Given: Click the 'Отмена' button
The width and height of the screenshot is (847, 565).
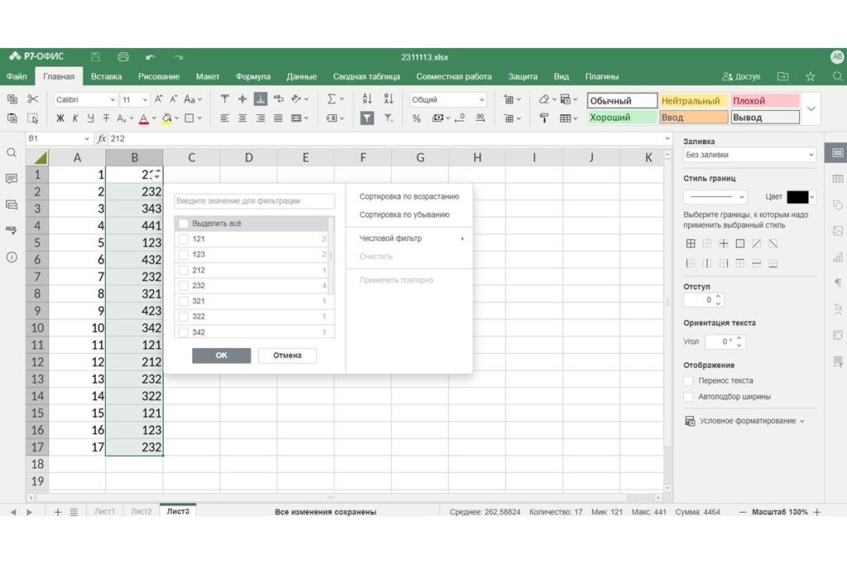Looking at the screenshot, I should (287, 356).
